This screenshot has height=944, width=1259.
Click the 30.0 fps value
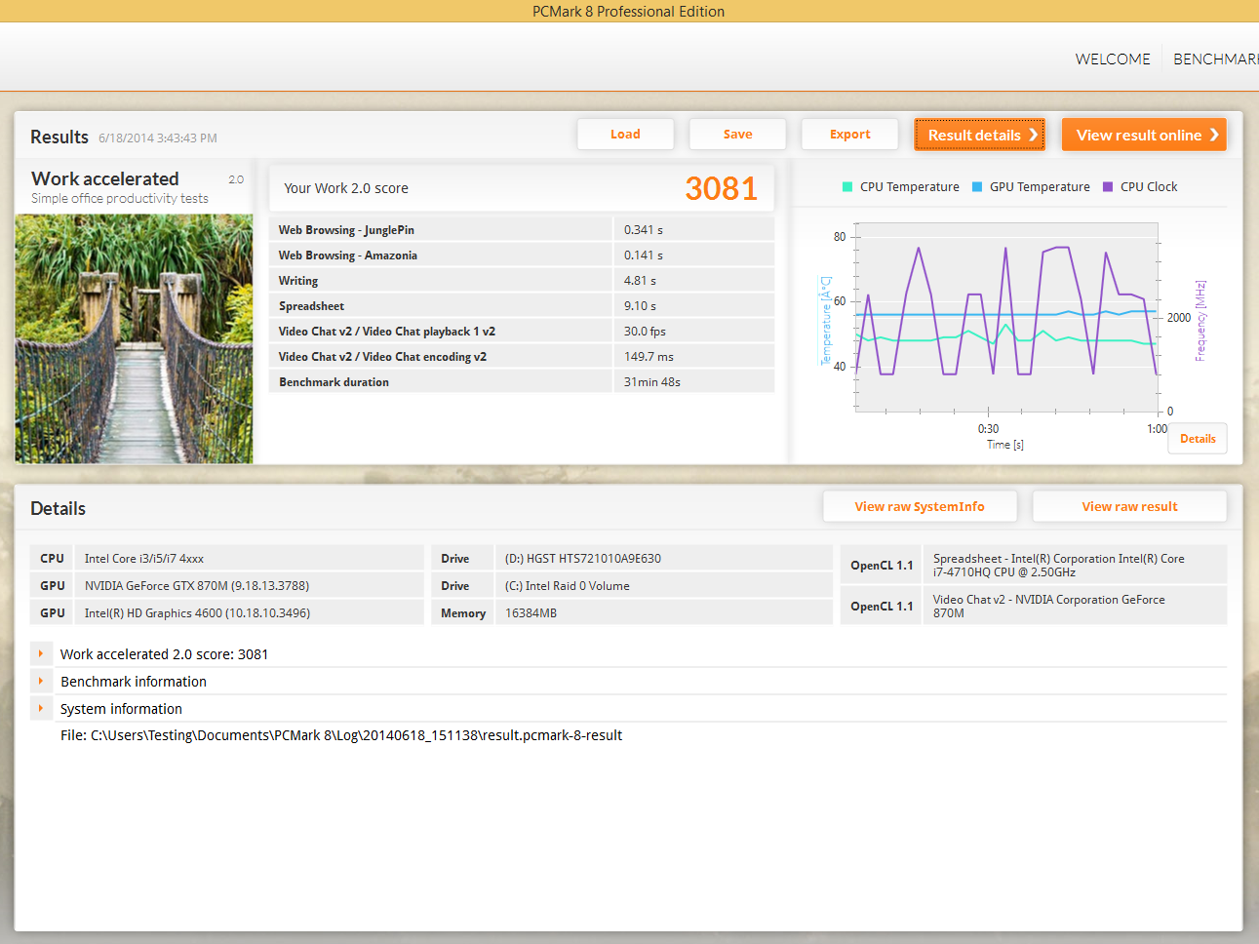(x=645, y=332)
